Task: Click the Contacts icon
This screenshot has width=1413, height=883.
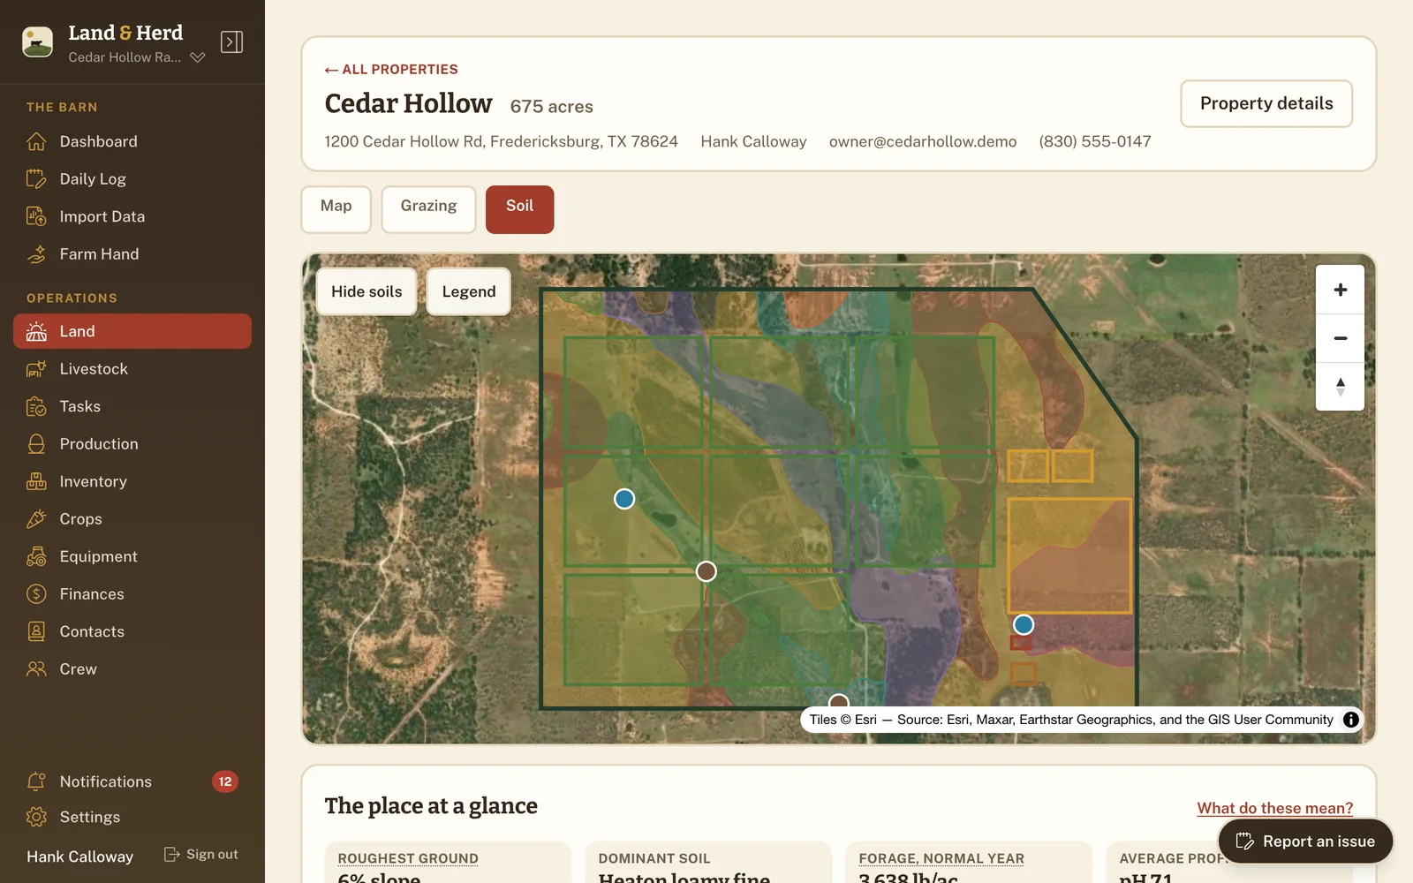Action: coord(36,631)
